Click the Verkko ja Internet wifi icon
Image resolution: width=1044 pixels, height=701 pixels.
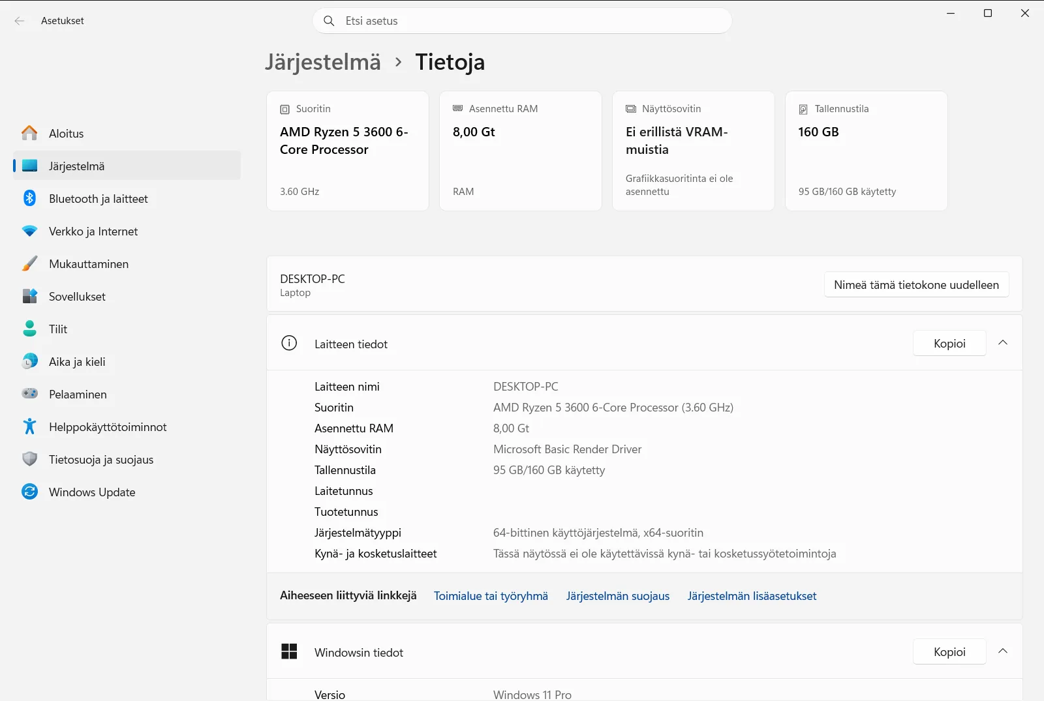29,231
